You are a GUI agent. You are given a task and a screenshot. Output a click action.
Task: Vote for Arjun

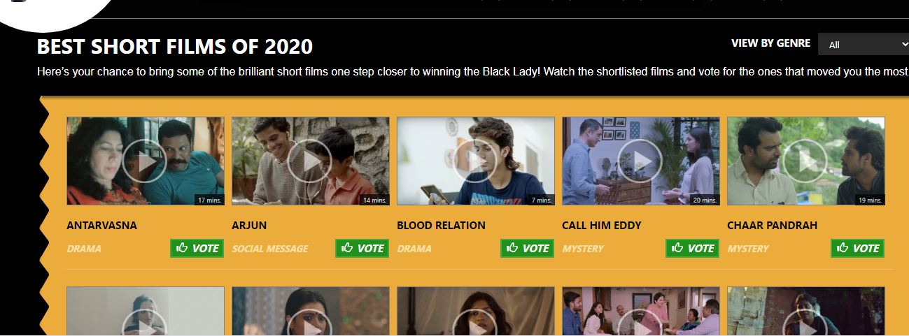(x=362, y=248)
